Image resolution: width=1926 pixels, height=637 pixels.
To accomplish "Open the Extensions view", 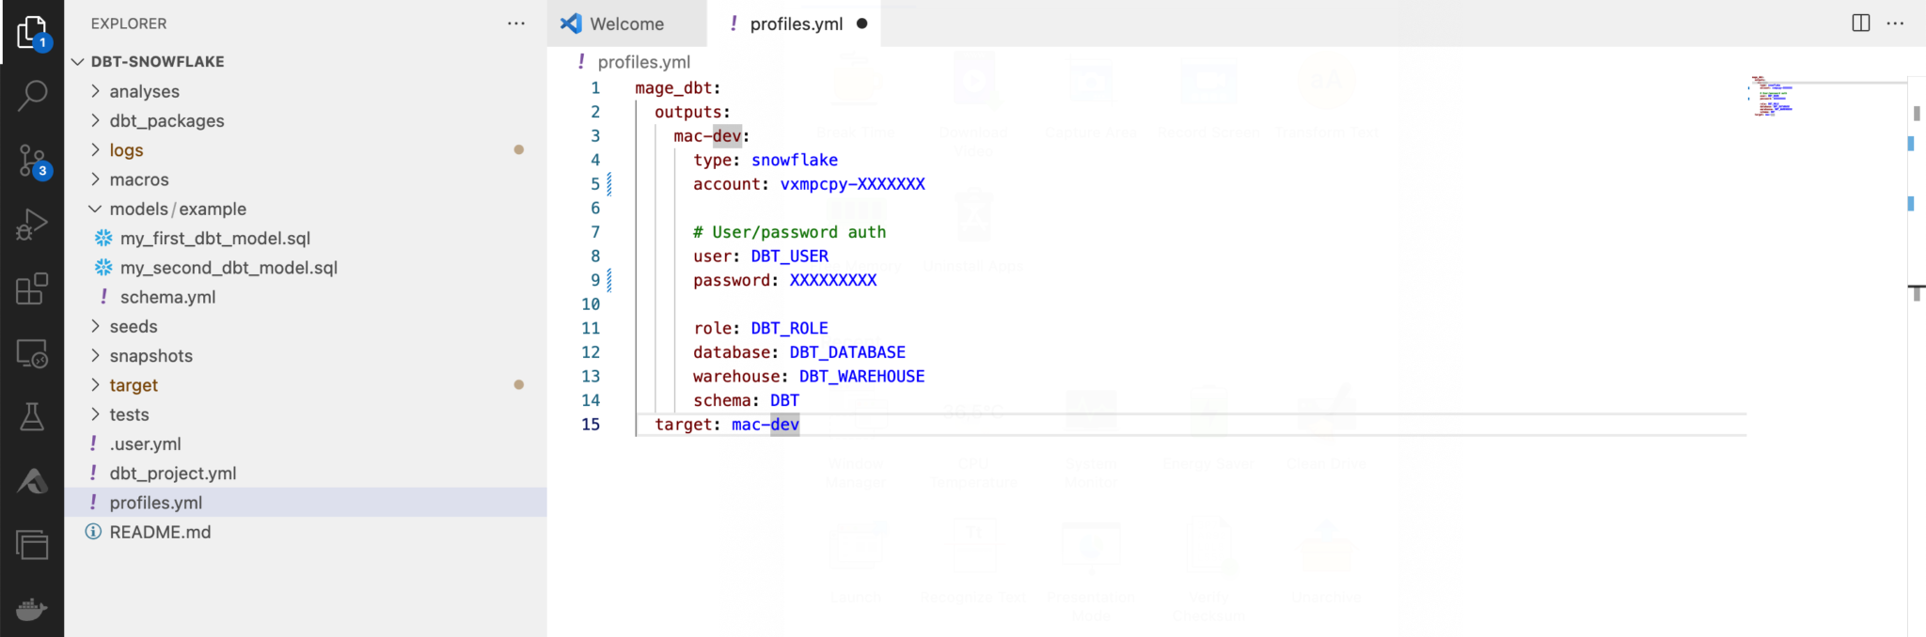I will 32,288.
